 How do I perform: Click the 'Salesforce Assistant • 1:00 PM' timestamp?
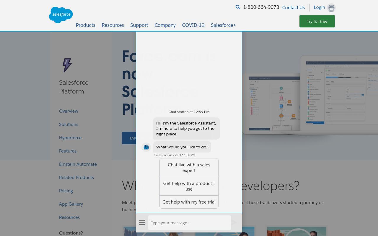pyautogui.click(x=175, y=155)
